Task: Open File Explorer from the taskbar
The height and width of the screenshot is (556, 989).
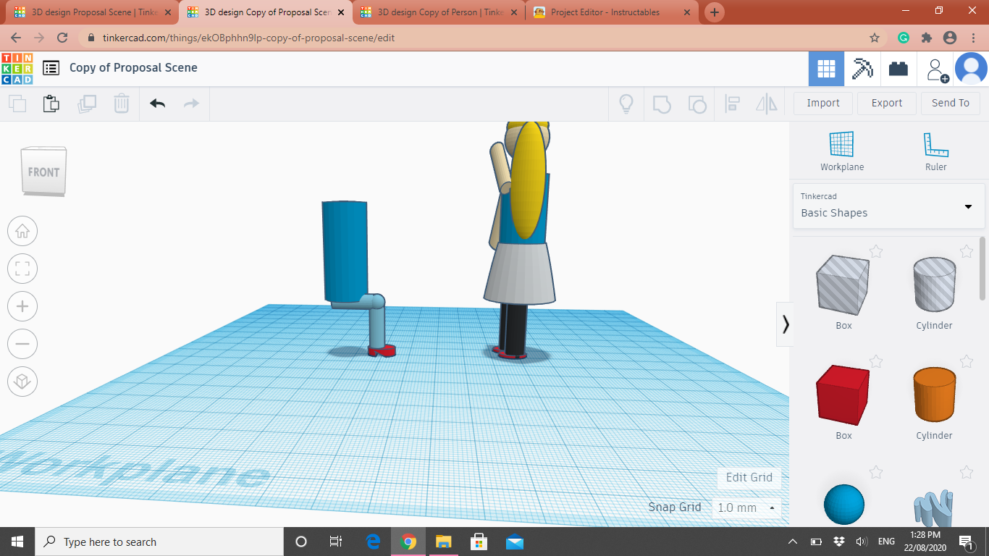Action: pos(444,542)
